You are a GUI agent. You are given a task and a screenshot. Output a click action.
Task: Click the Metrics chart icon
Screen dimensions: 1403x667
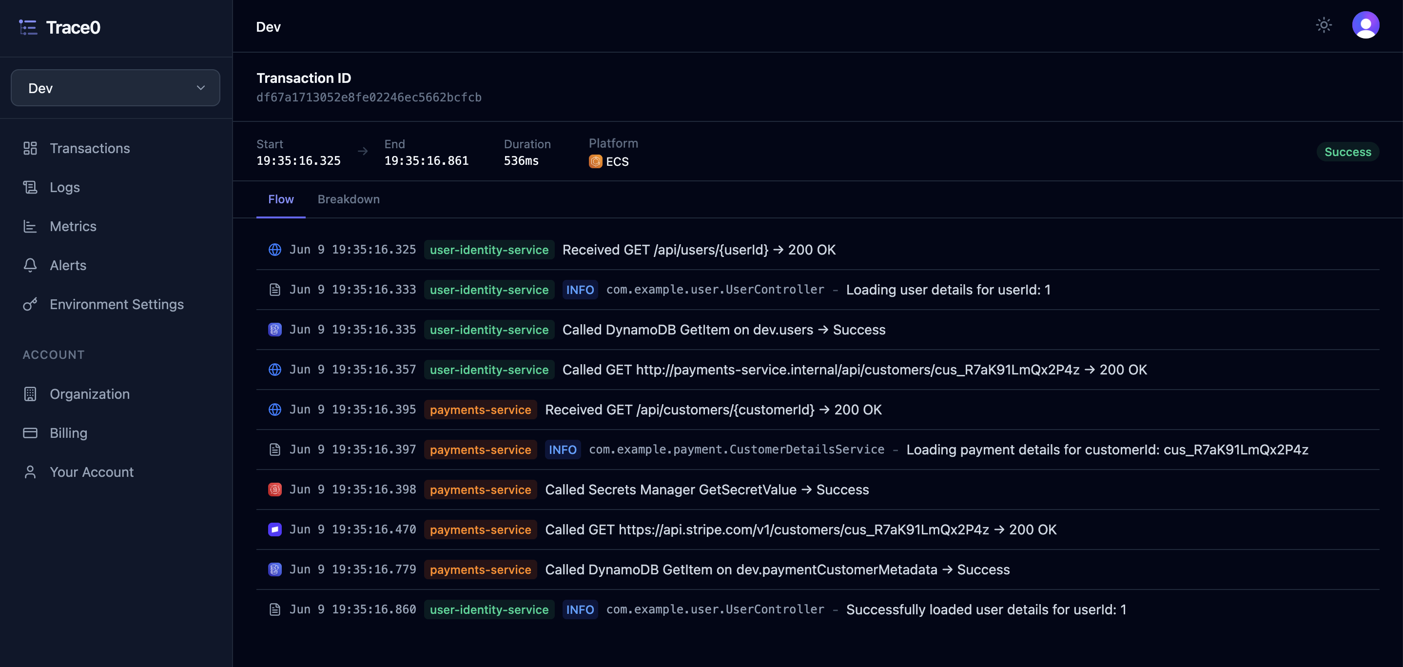point(30,226)
